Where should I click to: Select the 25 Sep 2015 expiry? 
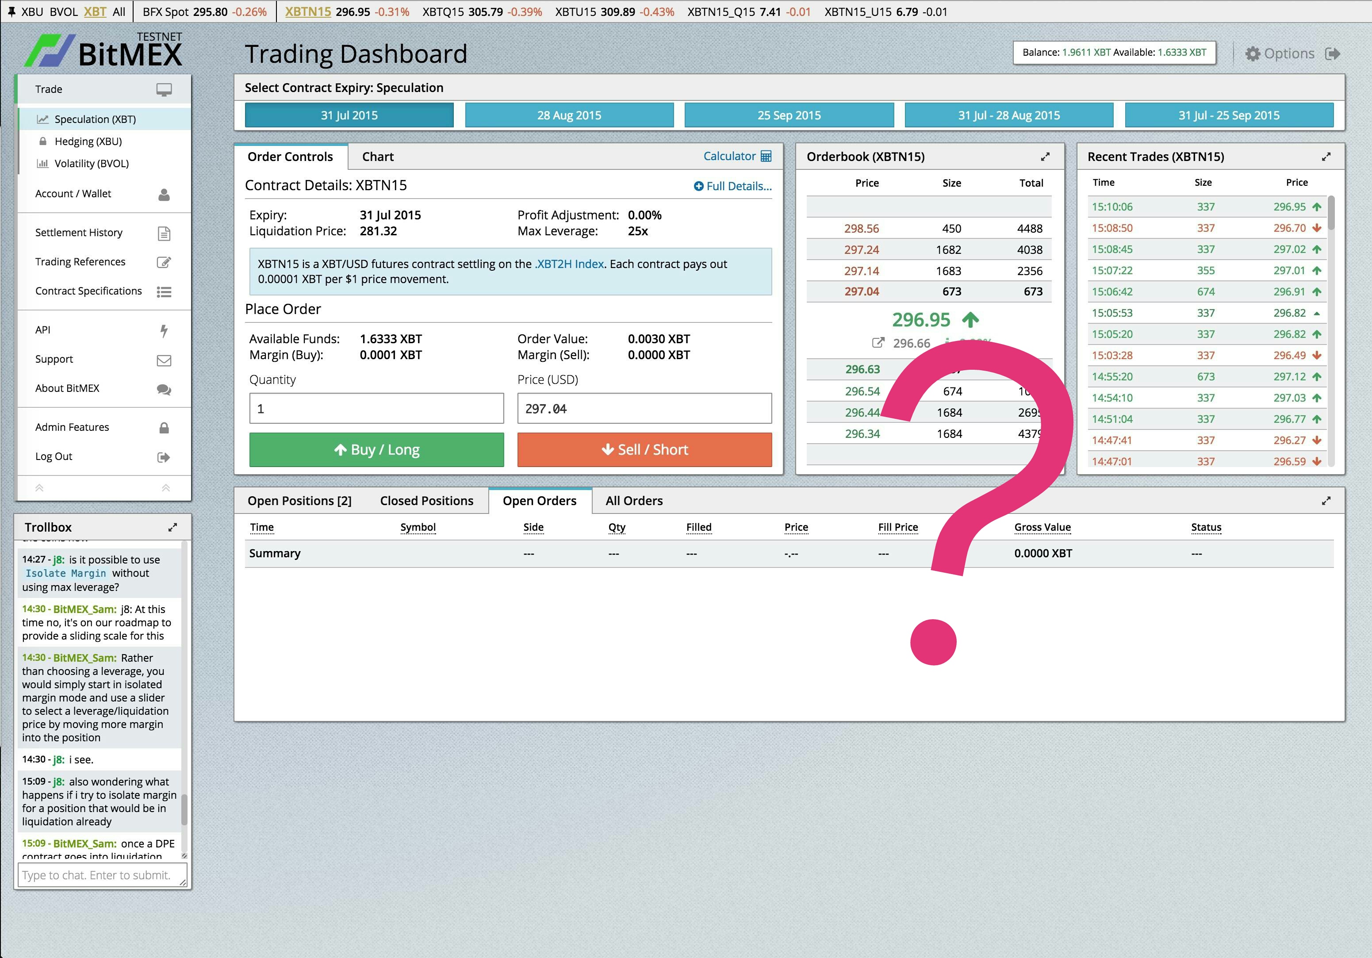pyautogui.click(x=789, y=115)
